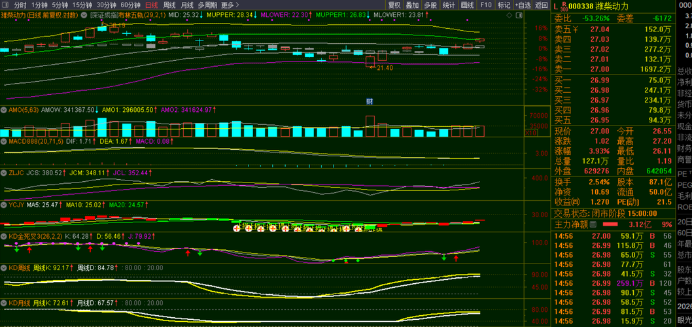The image size is (692, 327).
Task: Click the 委比 -53.26% value
Action: pos(595,18)
